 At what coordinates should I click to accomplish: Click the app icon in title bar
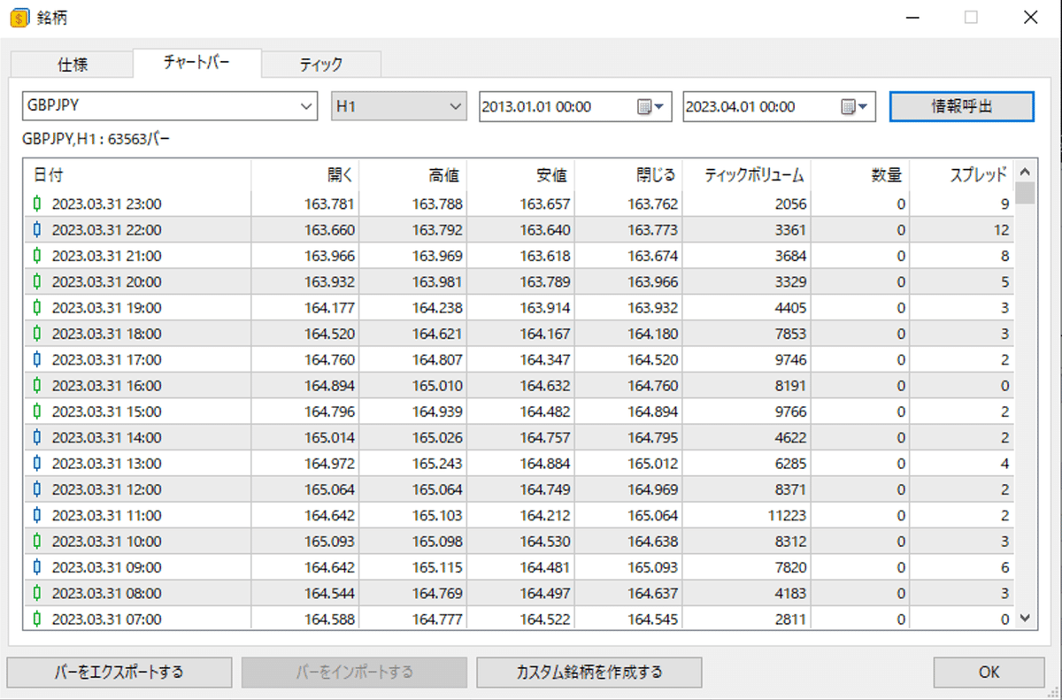(x=19, y=18)
